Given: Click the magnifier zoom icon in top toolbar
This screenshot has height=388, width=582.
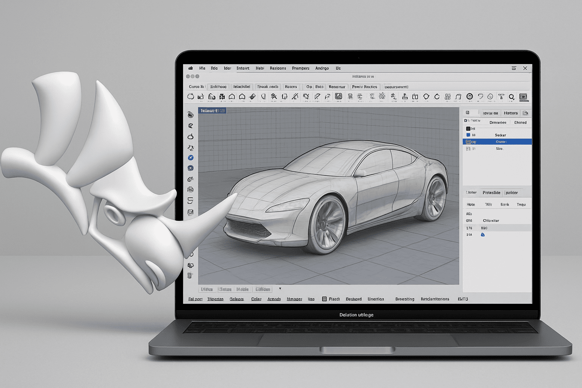Looking at the screenshot, I should (512, 97).
